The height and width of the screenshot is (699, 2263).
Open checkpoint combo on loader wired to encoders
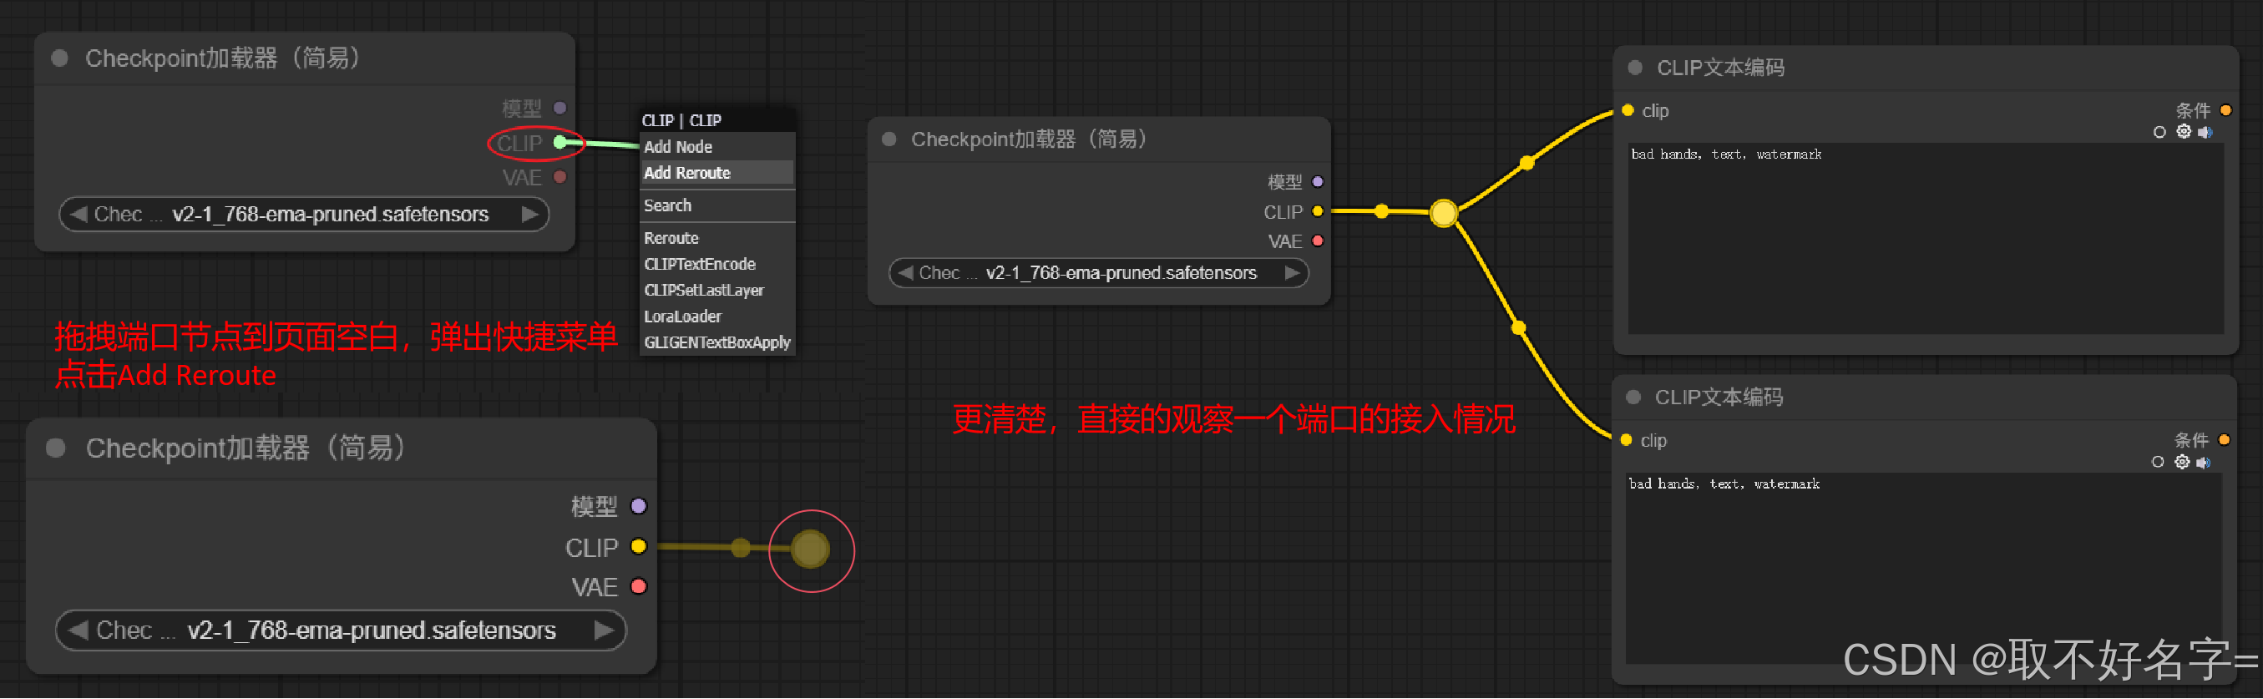(x=1098, y=273)
